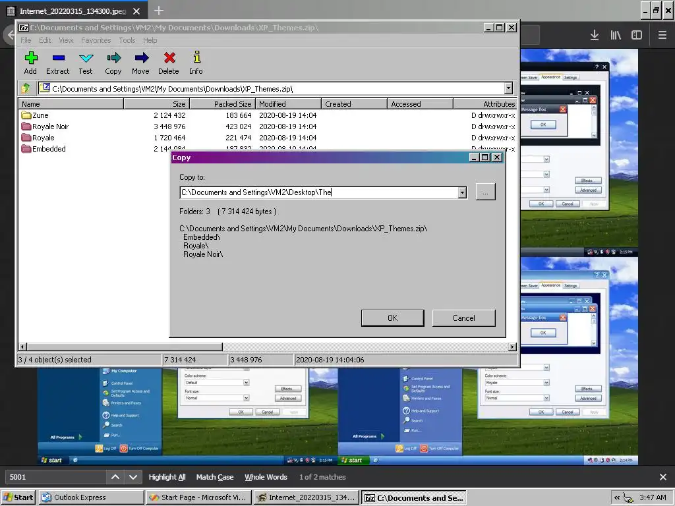This screenshot has width=675, height=506.
Task: Click the Add toolbar icon in 7-Zip
Action: pyautogui.click(x=30, y=63)
